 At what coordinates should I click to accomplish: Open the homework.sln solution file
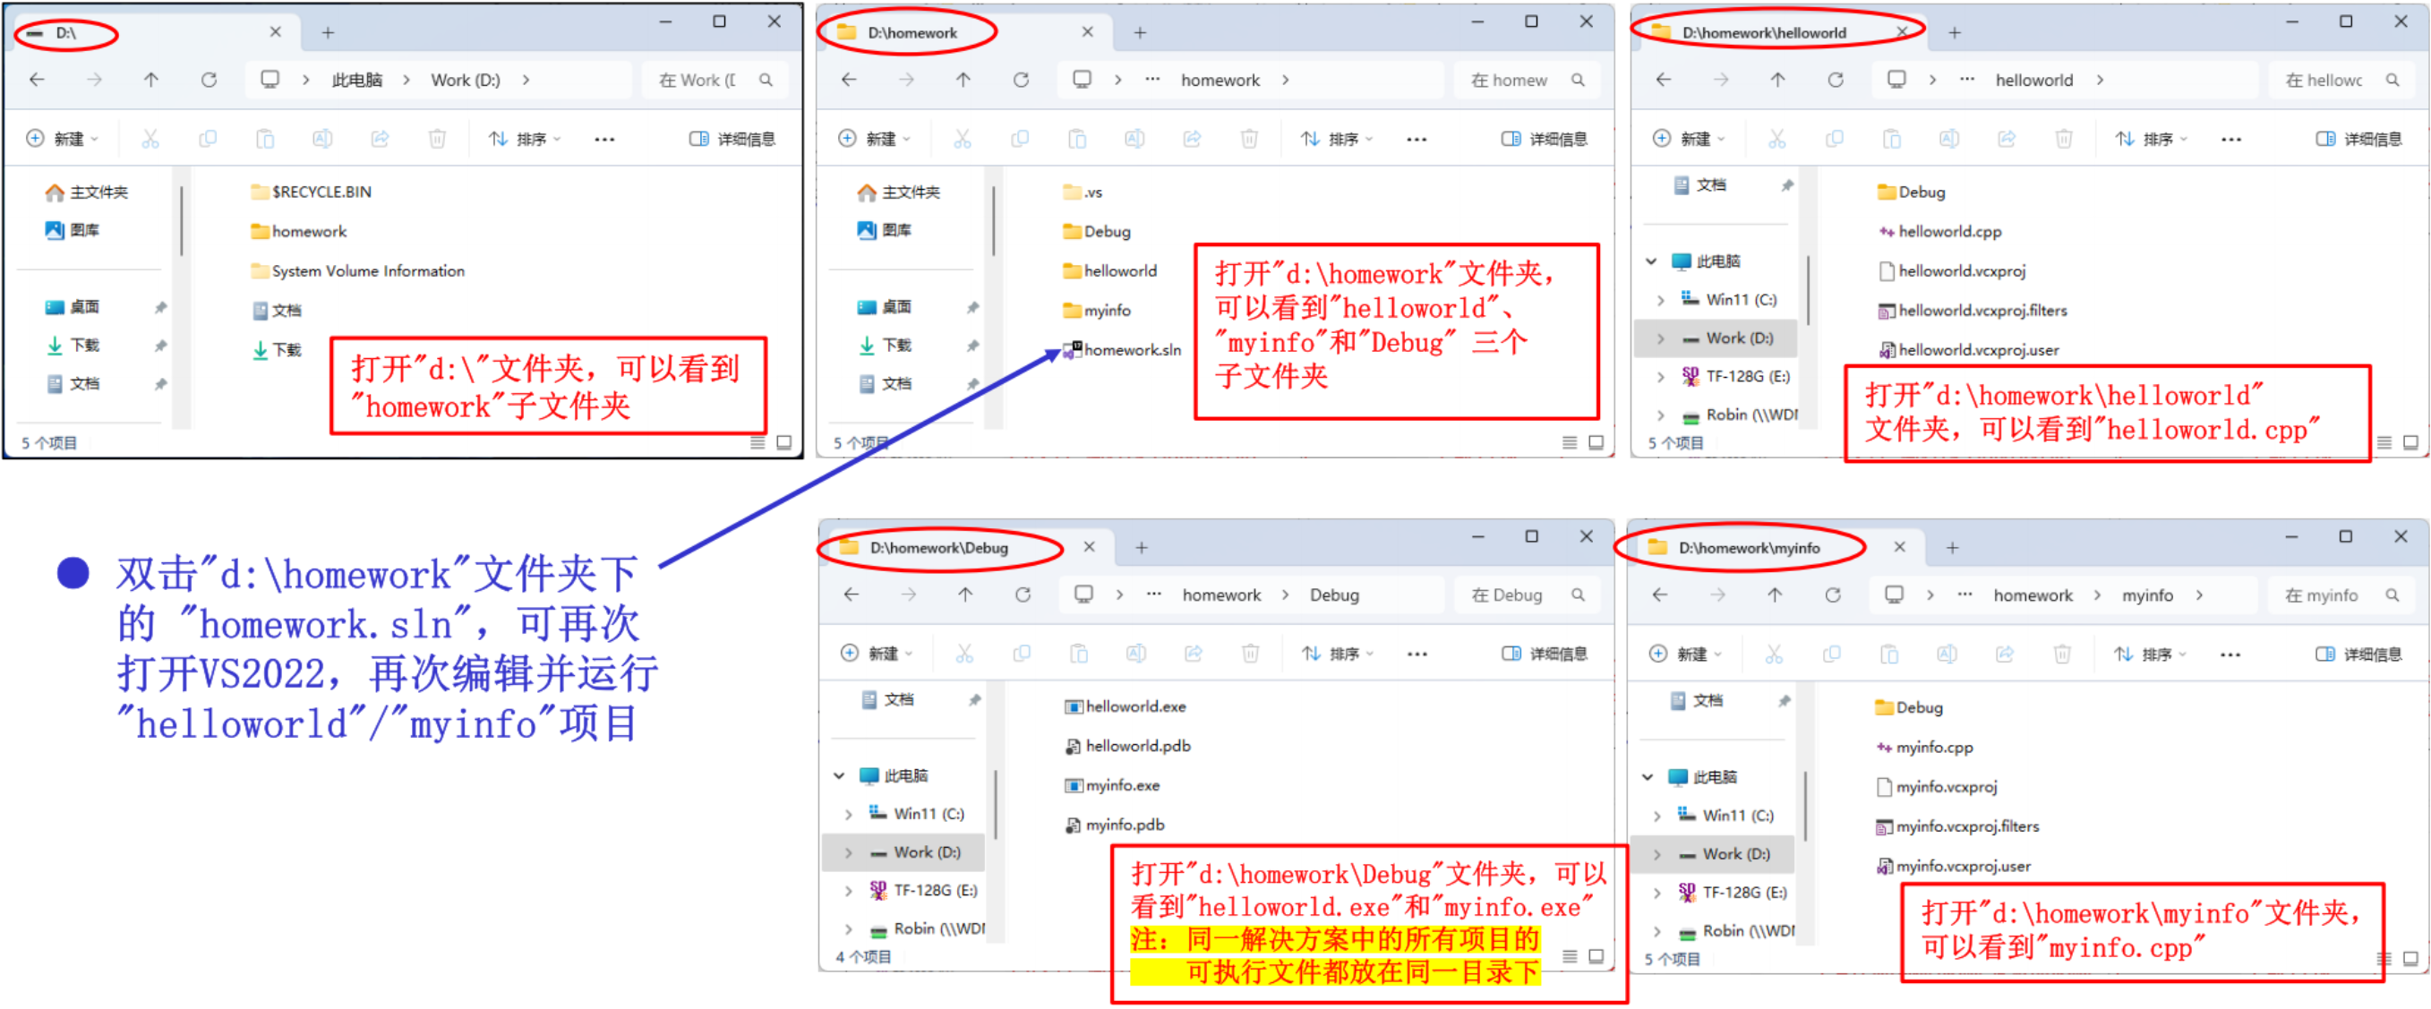[x=1131, y=350]
